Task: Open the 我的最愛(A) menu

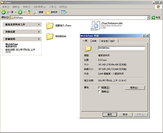Action: (x=40, y=7)
